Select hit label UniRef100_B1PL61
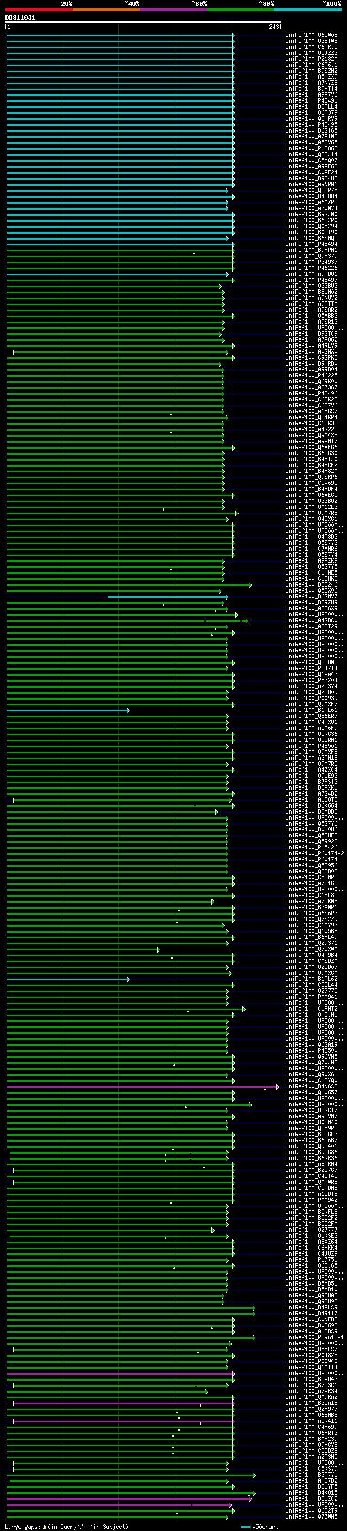Image resolution: width=347 pixels, height=1531 pixels. click(x=311, y=710)
